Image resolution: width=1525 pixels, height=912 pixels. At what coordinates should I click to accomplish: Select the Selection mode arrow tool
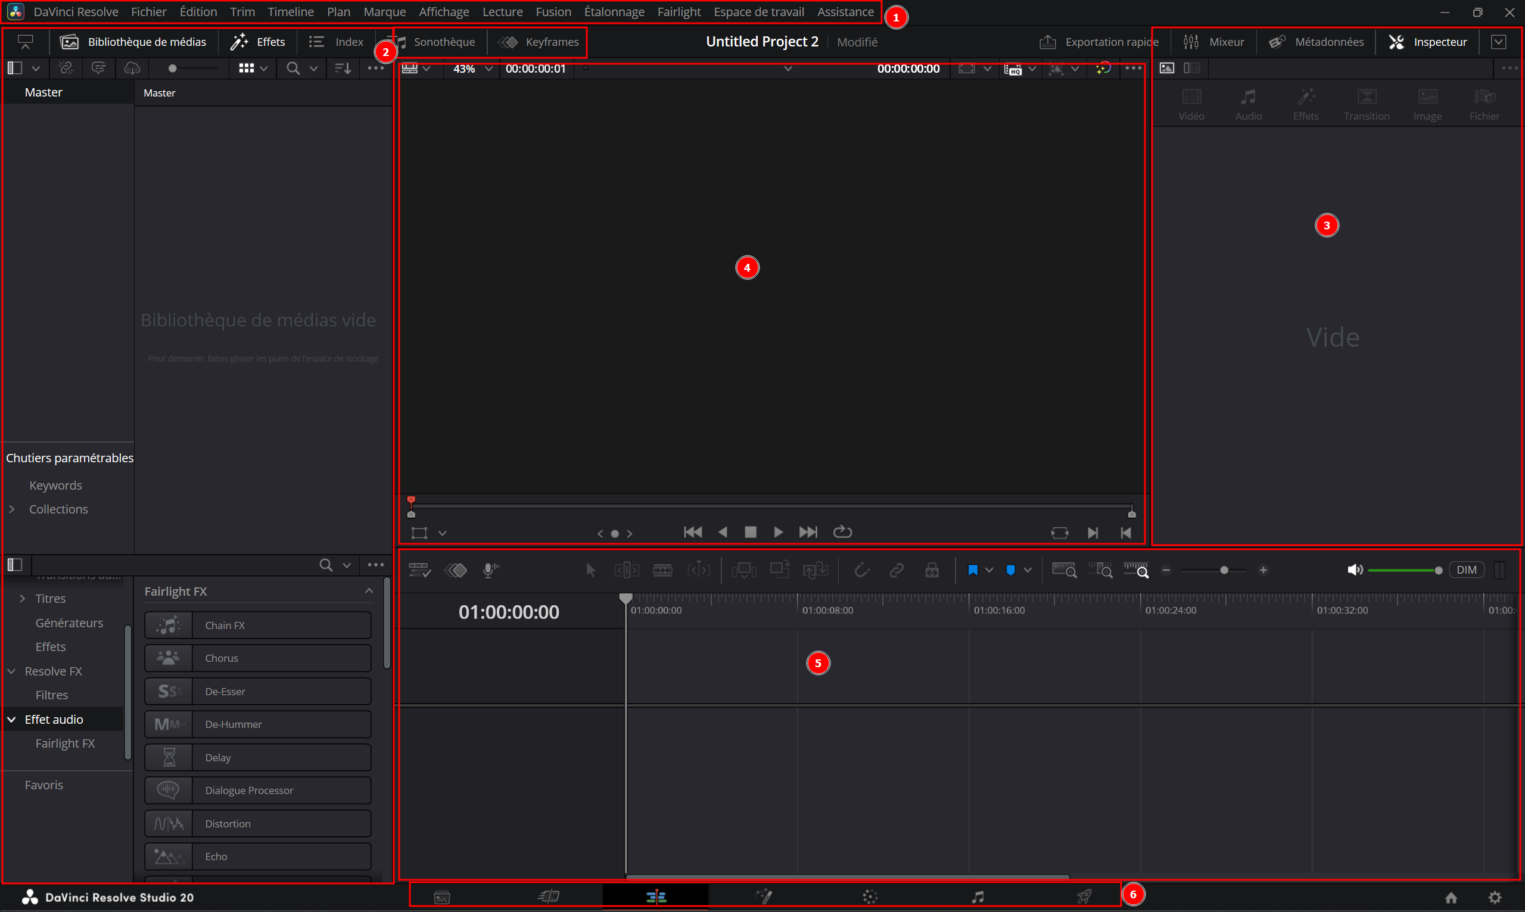coord(591,570)
